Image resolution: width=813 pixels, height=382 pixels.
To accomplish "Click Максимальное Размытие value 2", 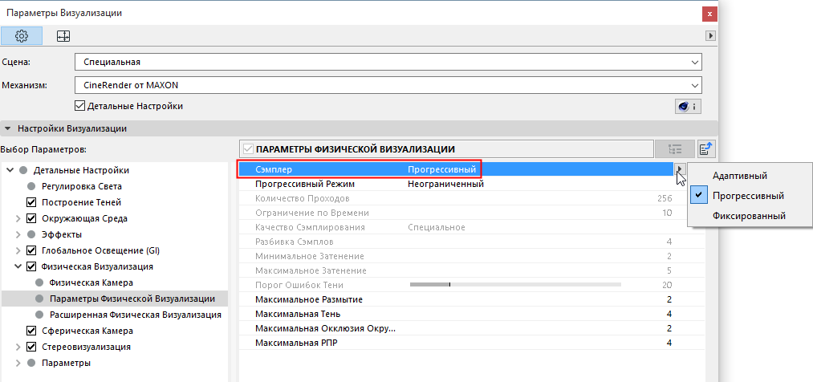I will point(669,299).
